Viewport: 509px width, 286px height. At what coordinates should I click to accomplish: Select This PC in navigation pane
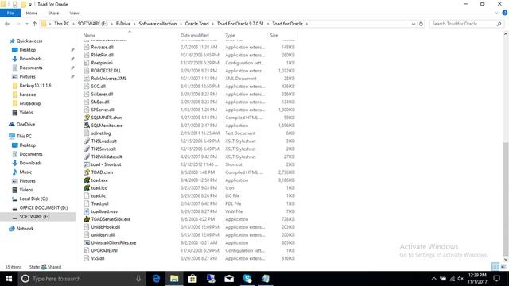click(24, 136)
